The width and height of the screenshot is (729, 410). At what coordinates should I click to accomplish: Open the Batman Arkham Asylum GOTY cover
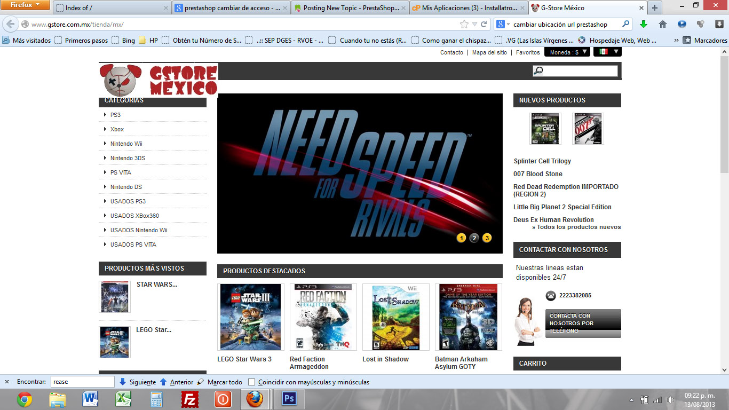pos(469,317)
